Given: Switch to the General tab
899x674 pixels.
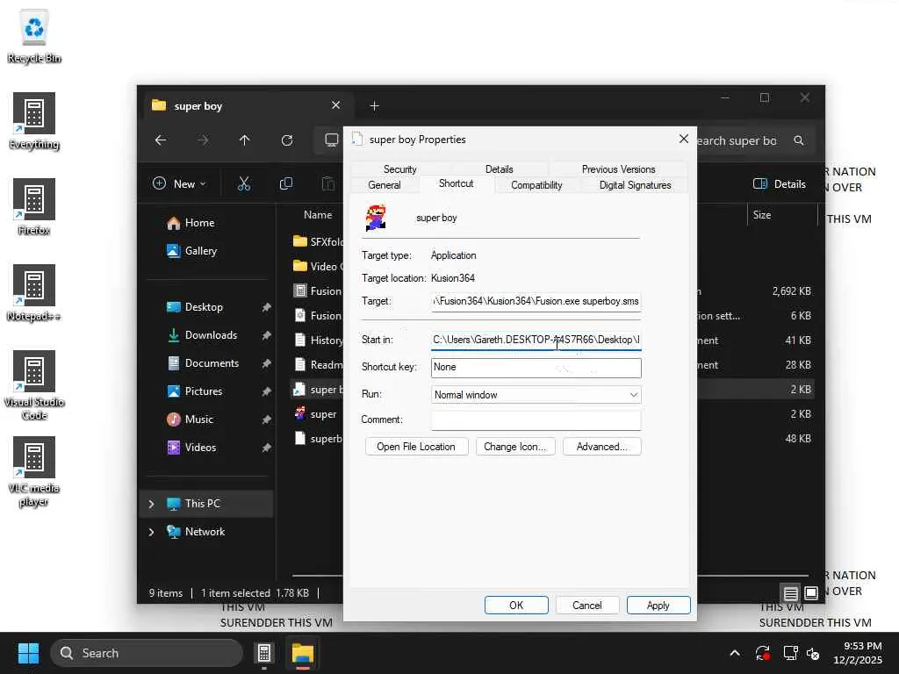Looking at the screenshot, I should 385,185.
